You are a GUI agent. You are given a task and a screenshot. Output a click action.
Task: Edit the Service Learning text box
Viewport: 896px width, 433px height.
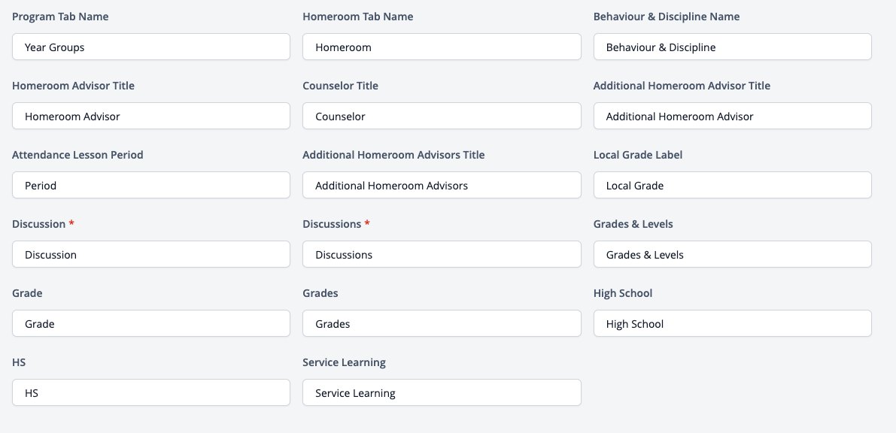(442, 392)
